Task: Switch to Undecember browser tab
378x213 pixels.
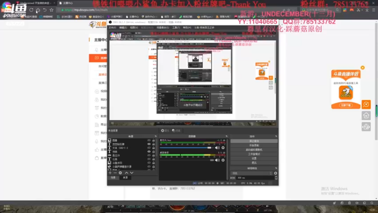Action: pyautogui.click(x=36, y=3)
